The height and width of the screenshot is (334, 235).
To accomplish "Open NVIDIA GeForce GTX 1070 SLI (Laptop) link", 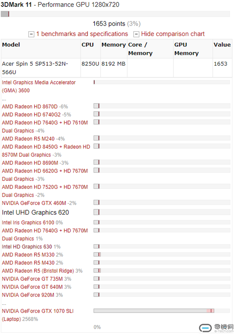I will coord(38,315).
